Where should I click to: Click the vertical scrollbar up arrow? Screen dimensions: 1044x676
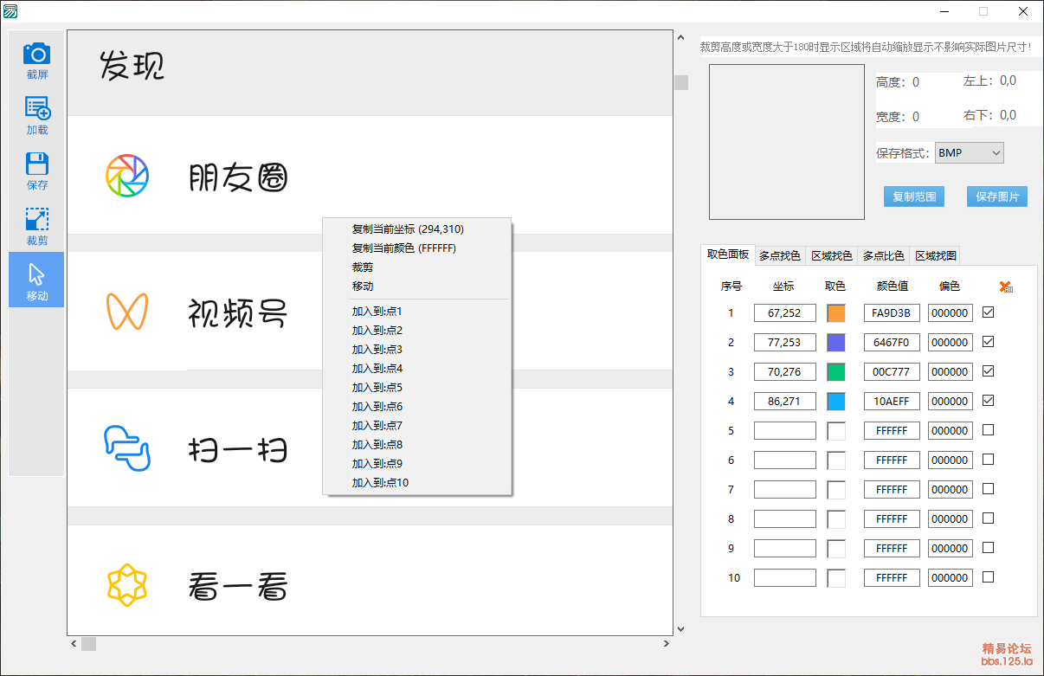click(680, 39)
